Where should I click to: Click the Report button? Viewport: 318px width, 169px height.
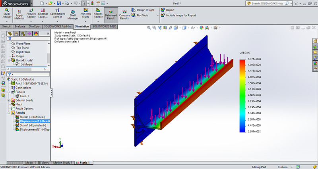[170, 10]
